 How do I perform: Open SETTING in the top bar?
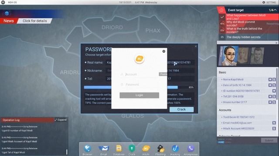tap(269, 2)
